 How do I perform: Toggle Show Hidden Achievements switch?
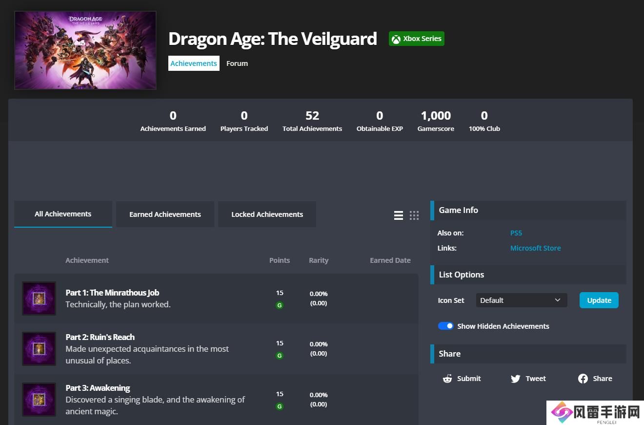(445, 326)
